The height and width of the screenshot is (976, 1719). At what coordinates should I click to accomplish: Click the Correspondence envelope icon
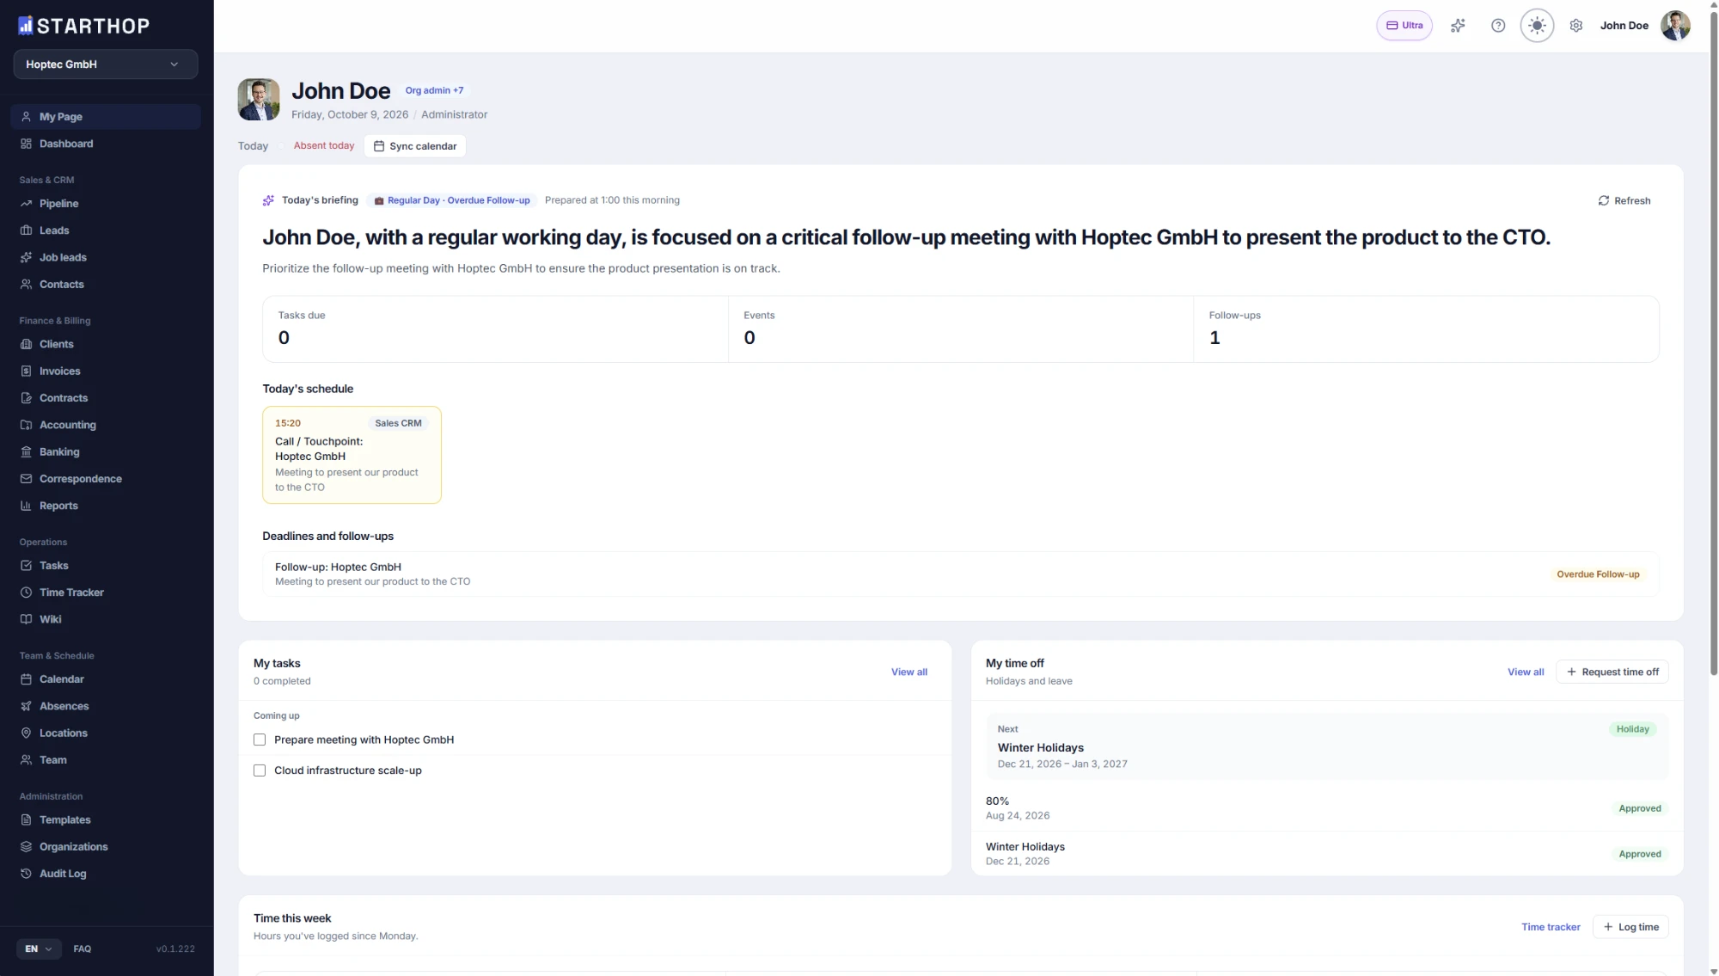click(26, 479)
